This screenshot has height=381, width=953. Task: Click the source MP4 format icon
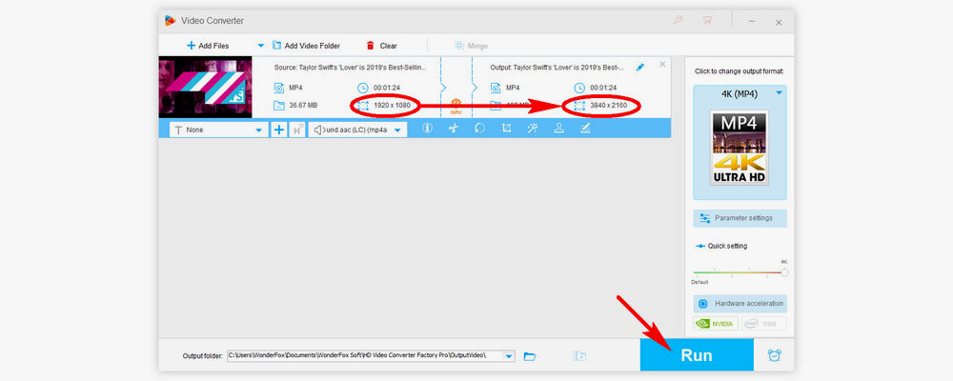click(279, 88)
